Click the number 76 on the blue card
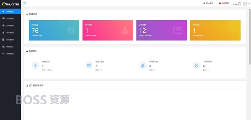Screen dimensions: 251x120 tap(35, 30)
